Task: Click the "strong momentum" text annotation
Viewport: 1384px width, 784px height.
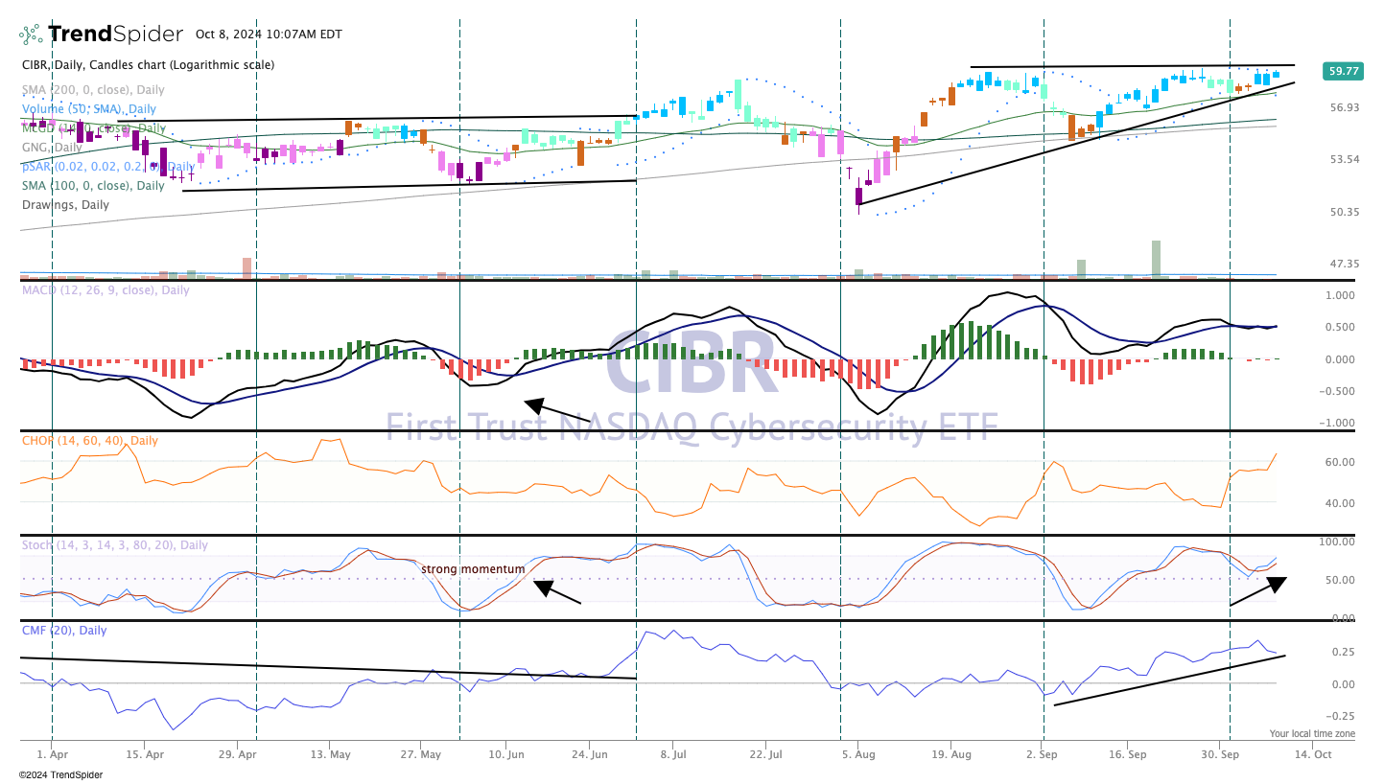Action: point(473,569)
